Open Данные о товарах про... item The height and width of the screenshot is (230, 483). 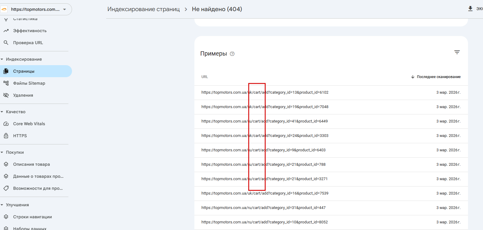point(35,176)
